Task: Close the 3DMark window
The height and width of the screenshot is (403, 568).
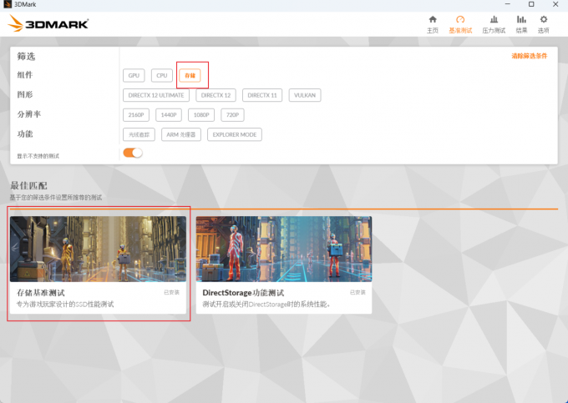Action: point(555,4)
